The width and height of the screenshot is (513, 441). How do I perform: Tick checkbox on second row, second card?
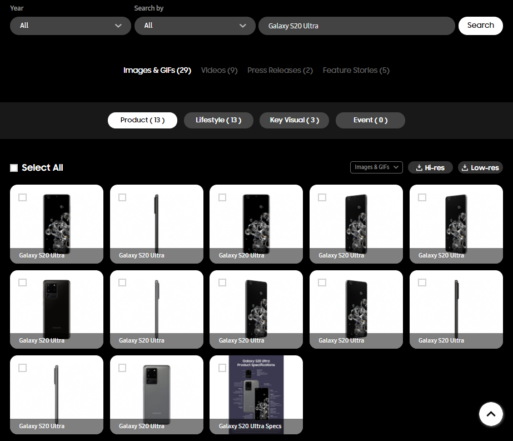(122, 282)
